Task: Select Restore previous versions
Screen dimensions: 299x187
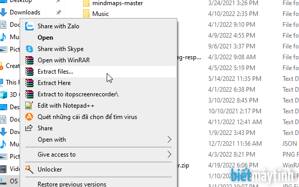Action: tap(72, 184)
